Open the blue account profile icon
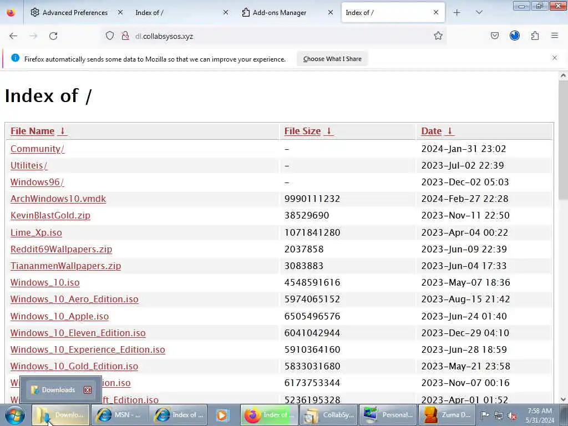 point(514,35)
